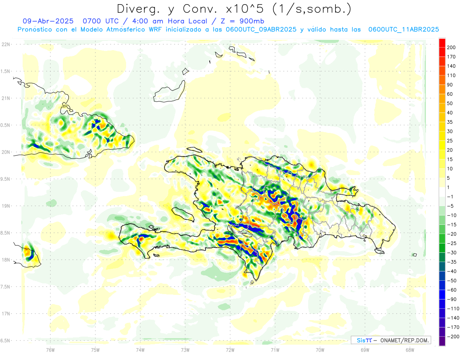Click the latitude label '19N'
Viewport: 460px width, 355px height.
[x=5, y=206]
